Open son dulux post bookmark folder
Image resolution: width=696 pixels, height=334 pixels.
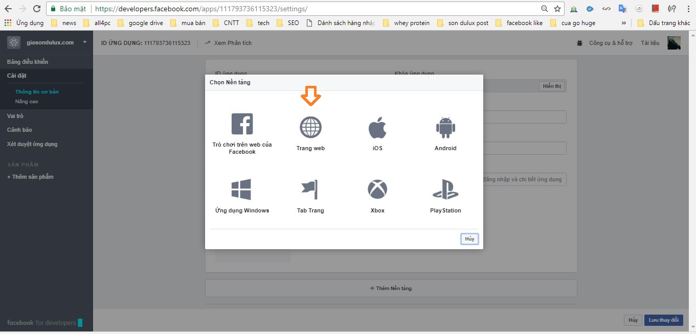463,23
